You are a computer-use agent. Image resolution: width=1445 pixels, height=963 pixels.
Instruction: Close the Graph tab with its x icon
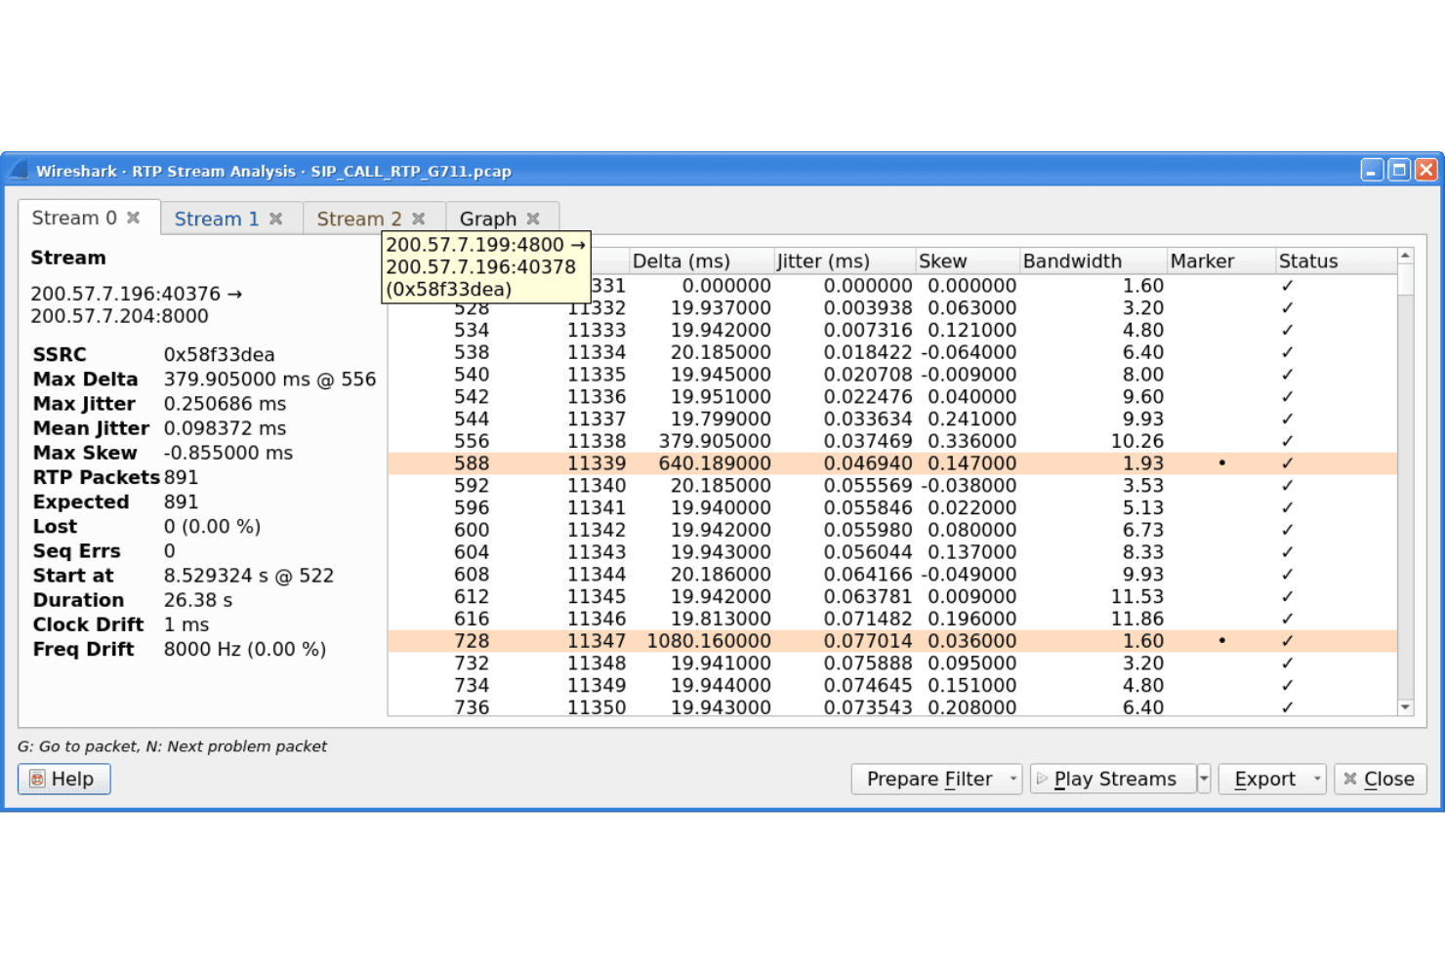(x=533, y=219)
